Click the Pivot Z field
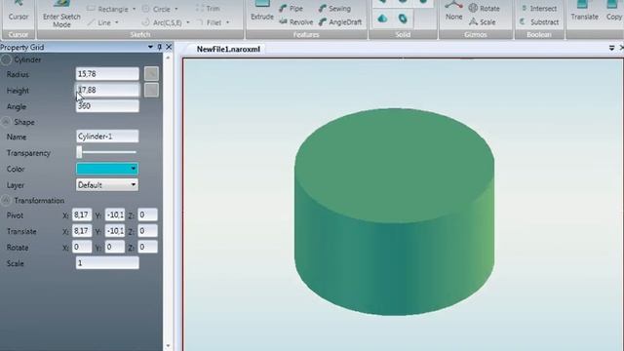Screen dimensions: 624x351 point(147,214)
